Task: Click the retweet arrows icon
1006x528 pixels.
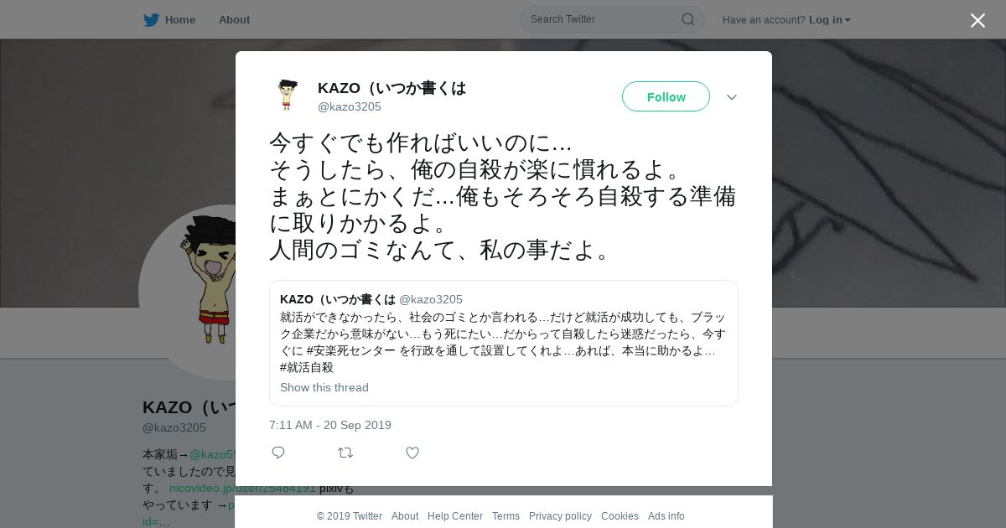Action: (345, 453)
